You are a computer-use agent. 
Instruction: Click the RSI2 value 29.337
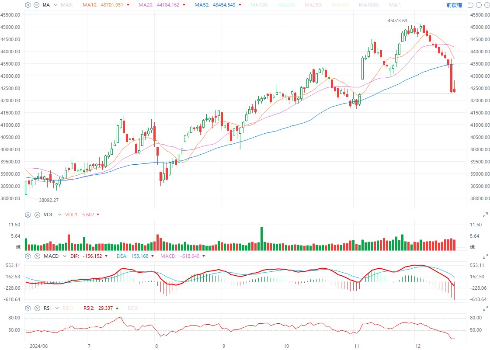click(x=106, y=308)
